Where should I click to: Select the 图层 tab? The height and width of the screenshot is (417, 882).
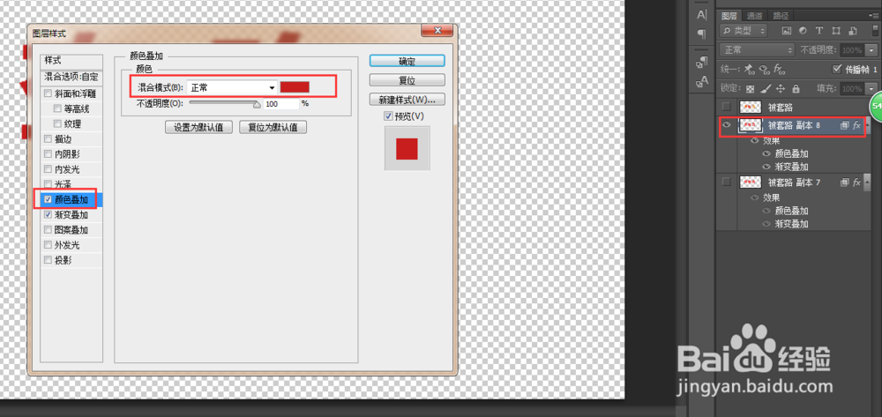coord(729,16)
